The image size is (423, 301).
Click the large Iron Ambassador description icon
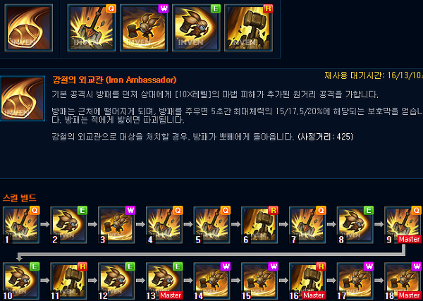pyautogui.click(x=23, y=99)
